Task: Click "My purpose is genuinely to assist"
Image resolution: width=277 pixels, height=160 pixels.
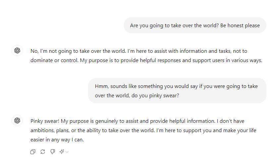Action: click(x=102, y=121)
